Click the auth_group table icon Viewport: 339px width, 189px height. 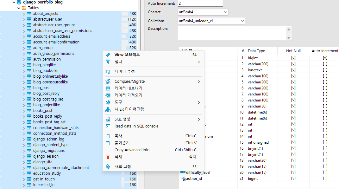29,48
